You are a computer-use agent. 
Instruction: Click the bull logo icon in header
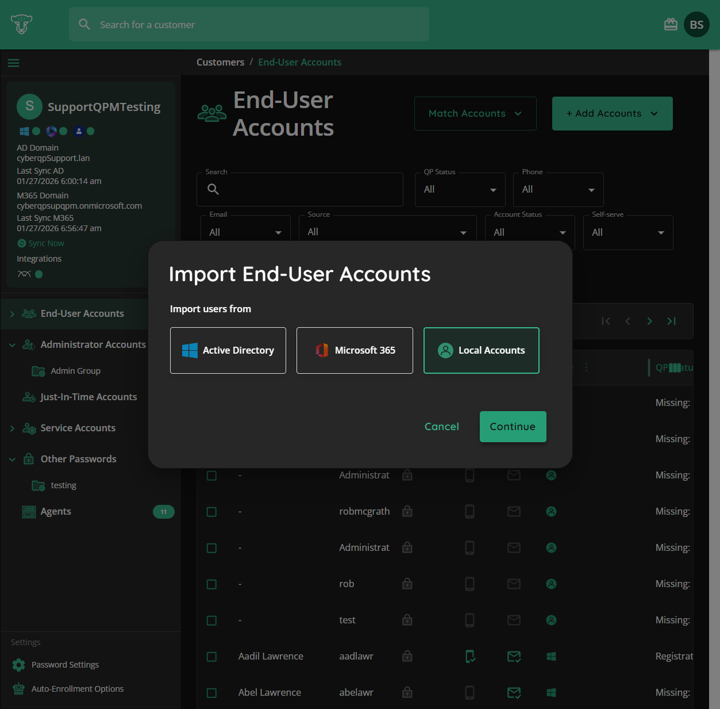[21, 24]
